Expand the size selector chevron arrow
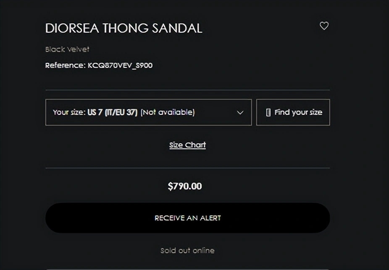The height and width of the screenshot is (270, 389). [x=240, y=112]
